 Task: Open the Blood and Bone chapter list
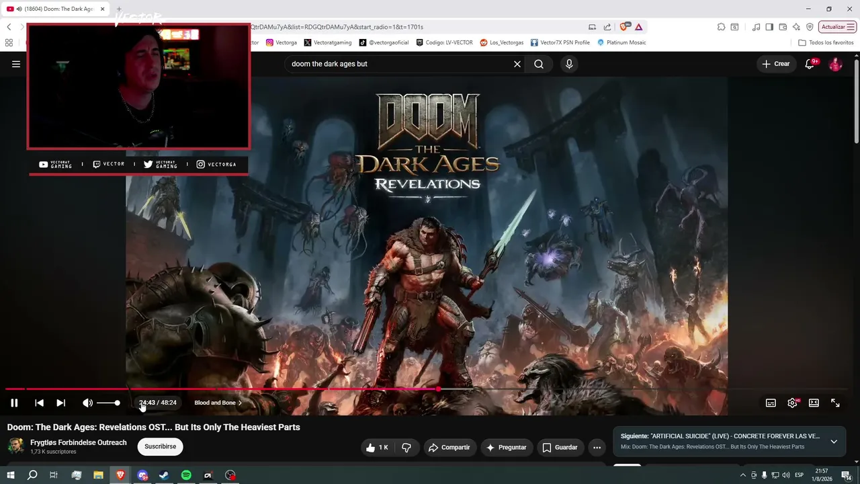point(218,403)
